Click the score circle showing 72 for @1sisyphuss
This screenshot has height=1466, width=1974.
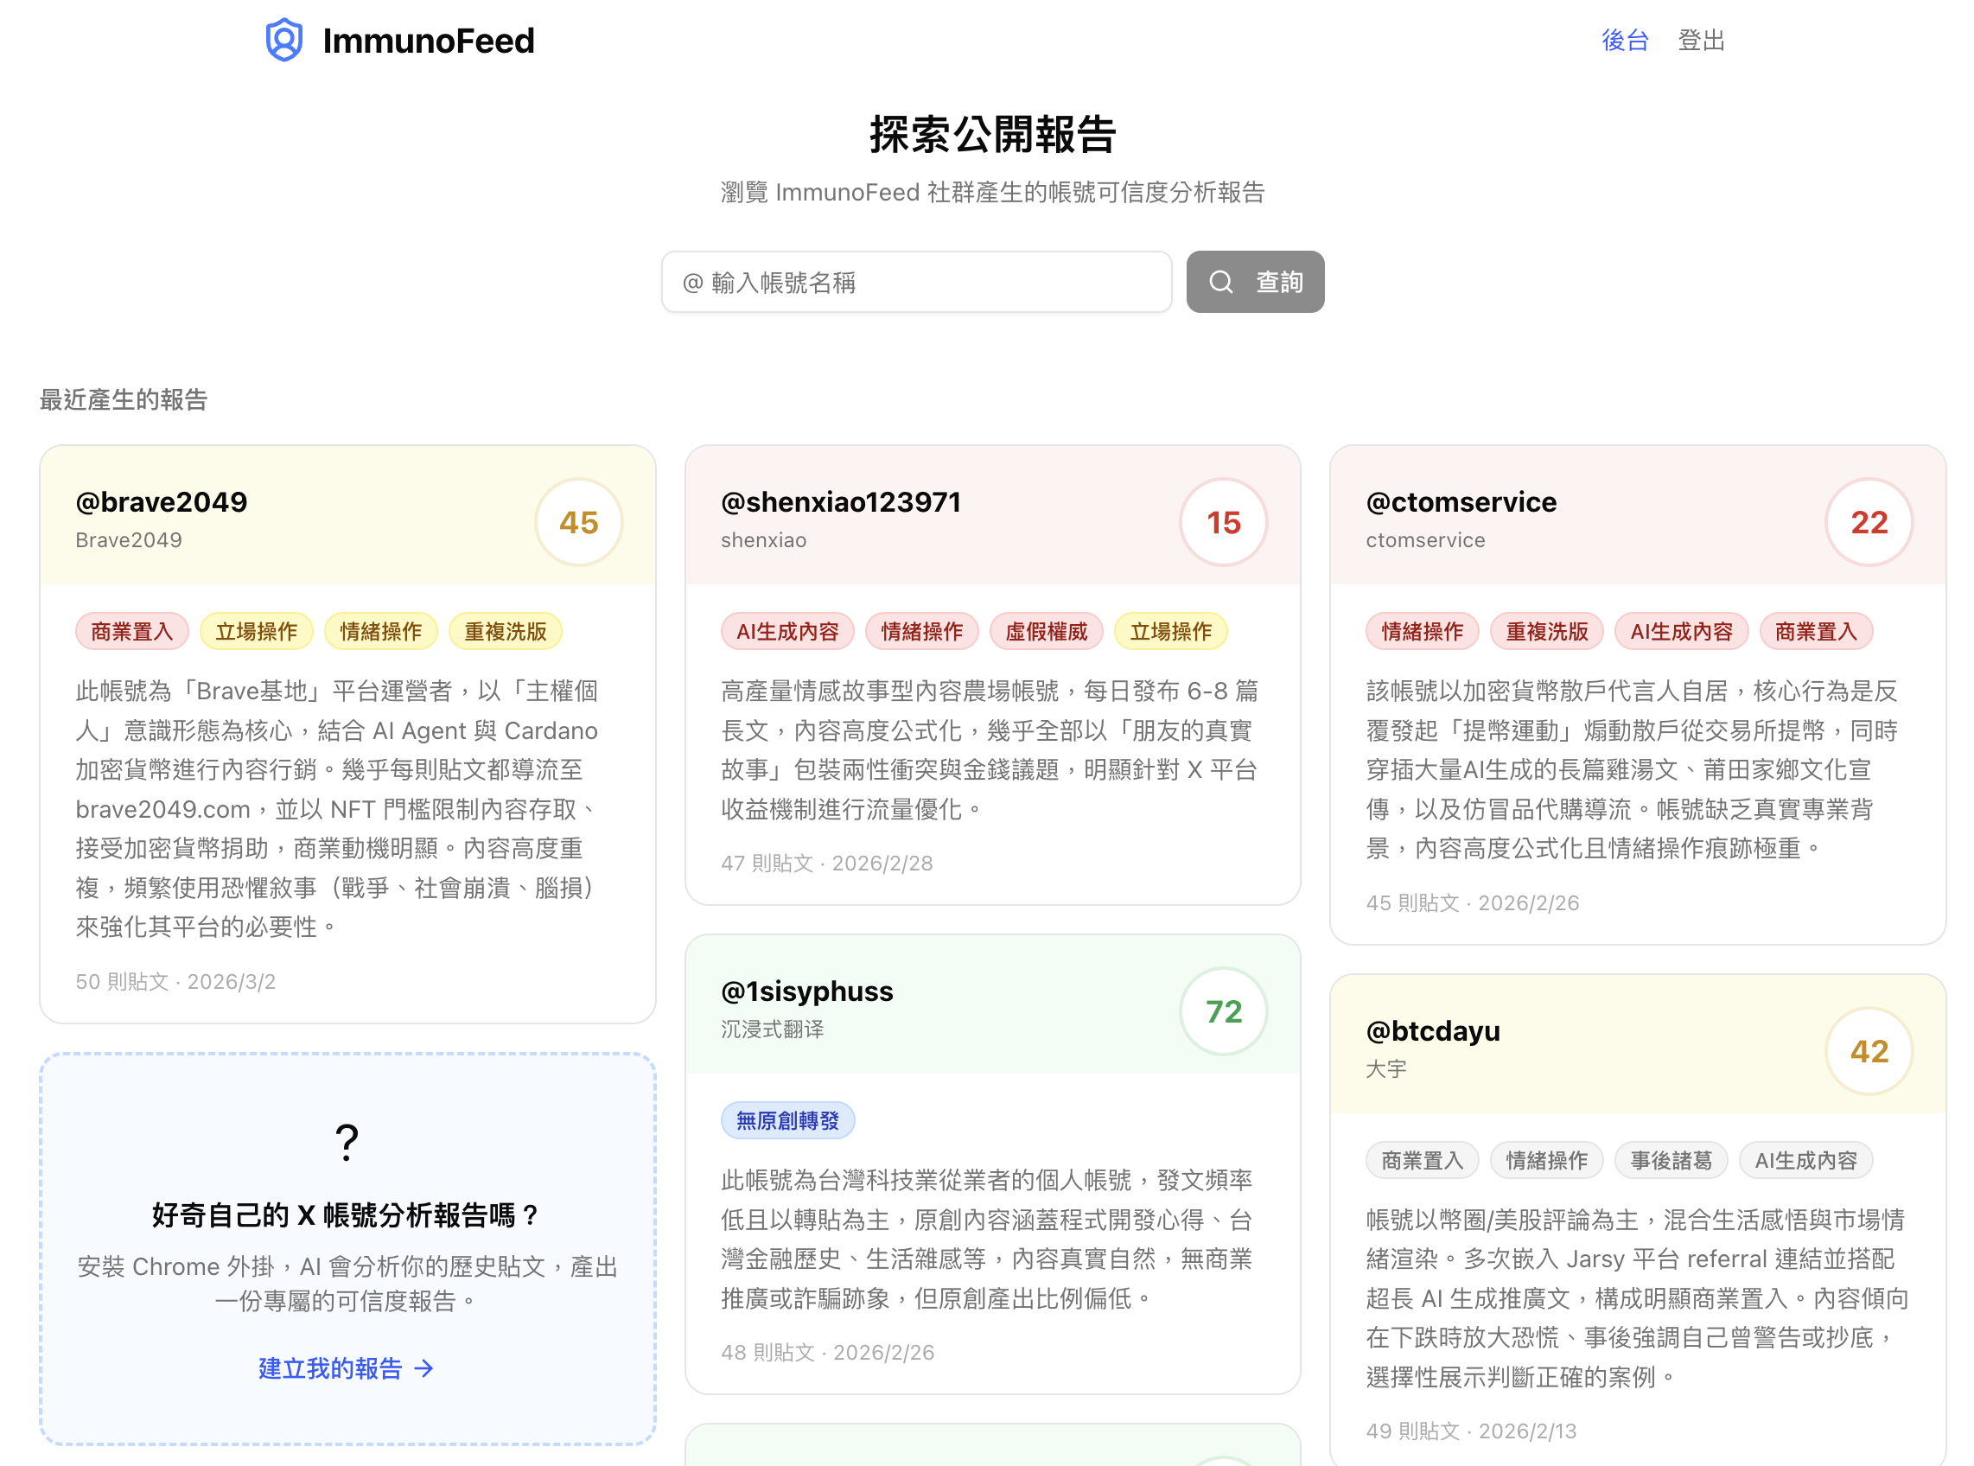(1224, 1010)
